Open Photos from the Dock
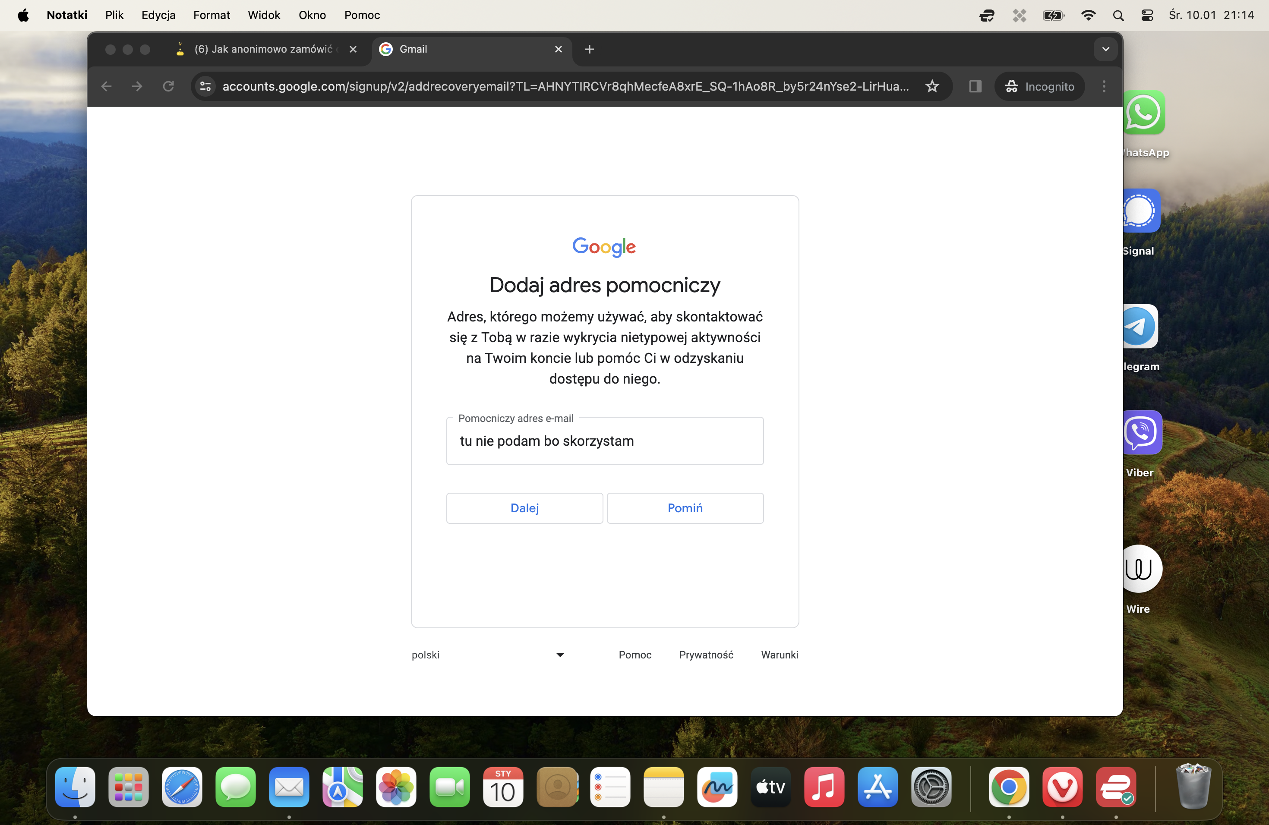 tap(396, 787)
